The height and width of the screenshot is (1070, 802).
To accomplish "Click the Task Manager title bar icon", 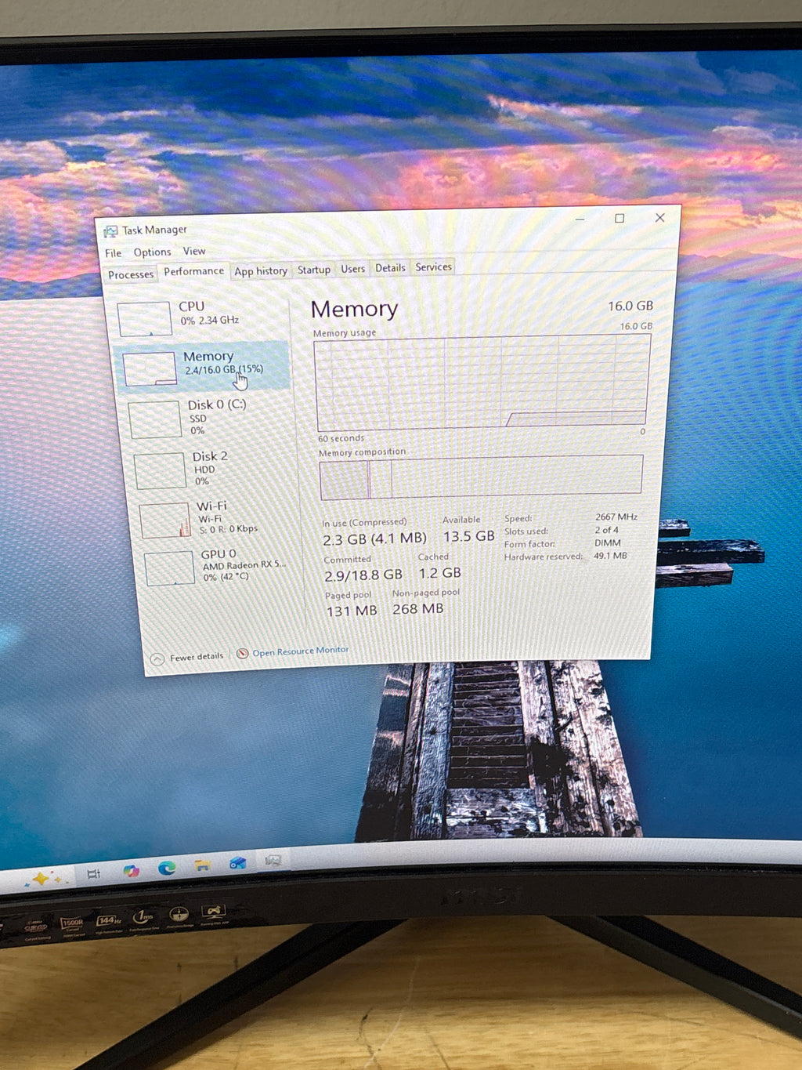I will [x=110, y=231].
